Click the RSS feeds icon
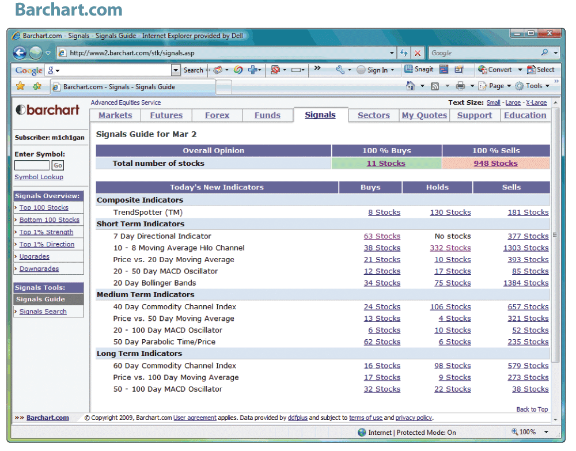Viewport: 576px width, 451px height. point(435,86)
